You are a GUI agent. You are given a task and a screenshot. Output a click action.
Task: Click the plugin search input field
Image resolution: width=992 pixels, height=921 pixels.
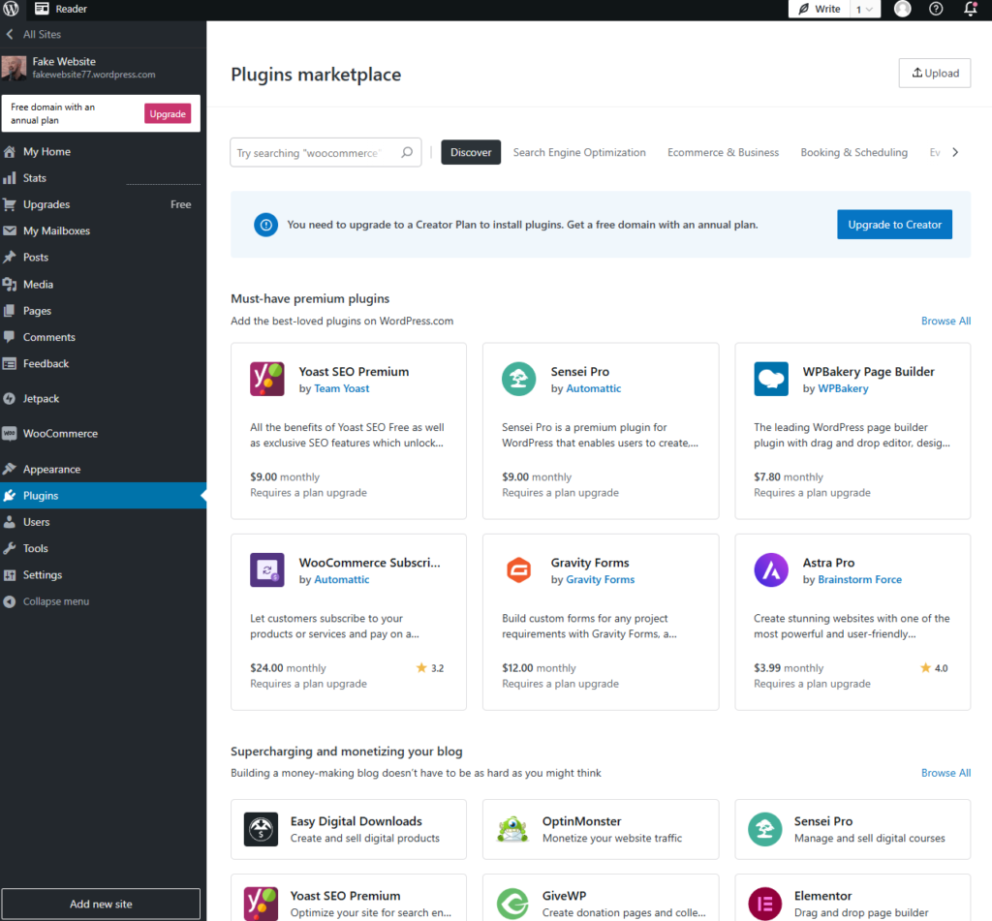[x=318, y=152]
